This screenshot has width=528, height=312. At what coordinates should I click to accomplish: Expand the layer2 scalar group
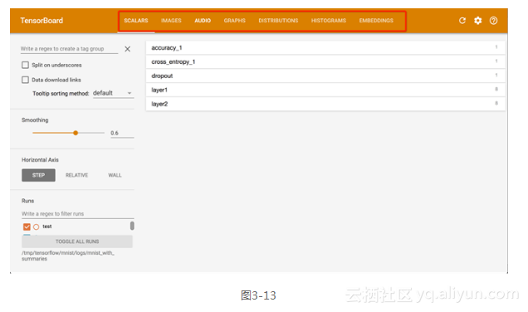(x=325, y=104)
